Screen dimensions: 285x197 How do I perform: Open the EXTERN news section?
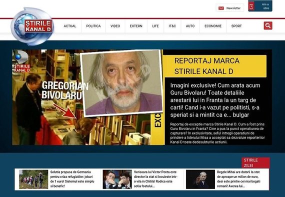136,26
